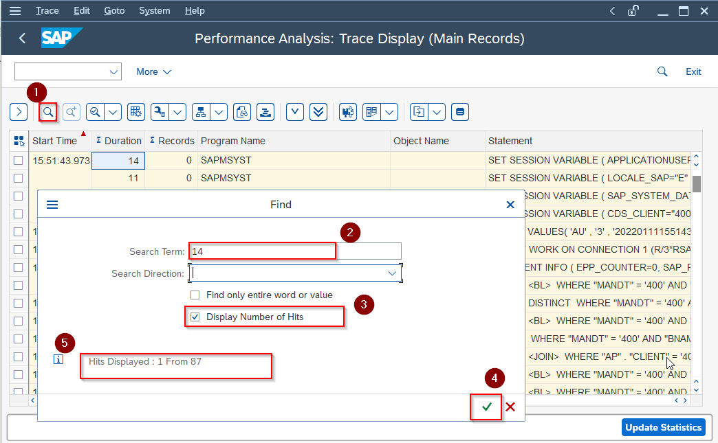
Task: Click the database cylinder toolbar icon
Action: (460, 112)
